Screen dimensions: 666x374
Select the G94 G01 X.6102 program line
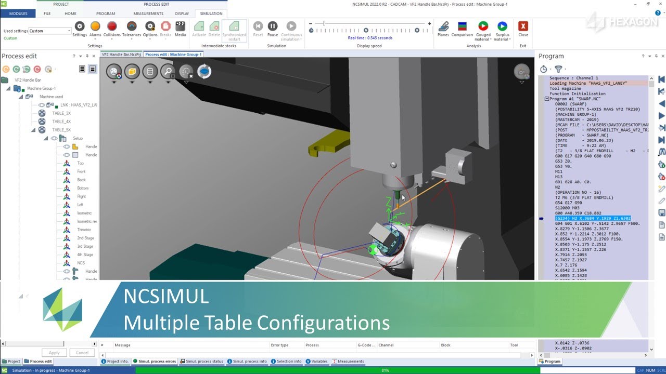pyautogui.click(x=597, y=223)
